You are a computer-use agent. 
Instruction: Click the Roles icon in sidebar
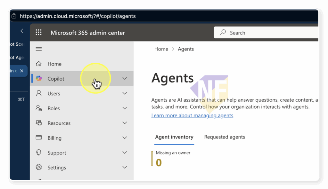coord(39,108)
